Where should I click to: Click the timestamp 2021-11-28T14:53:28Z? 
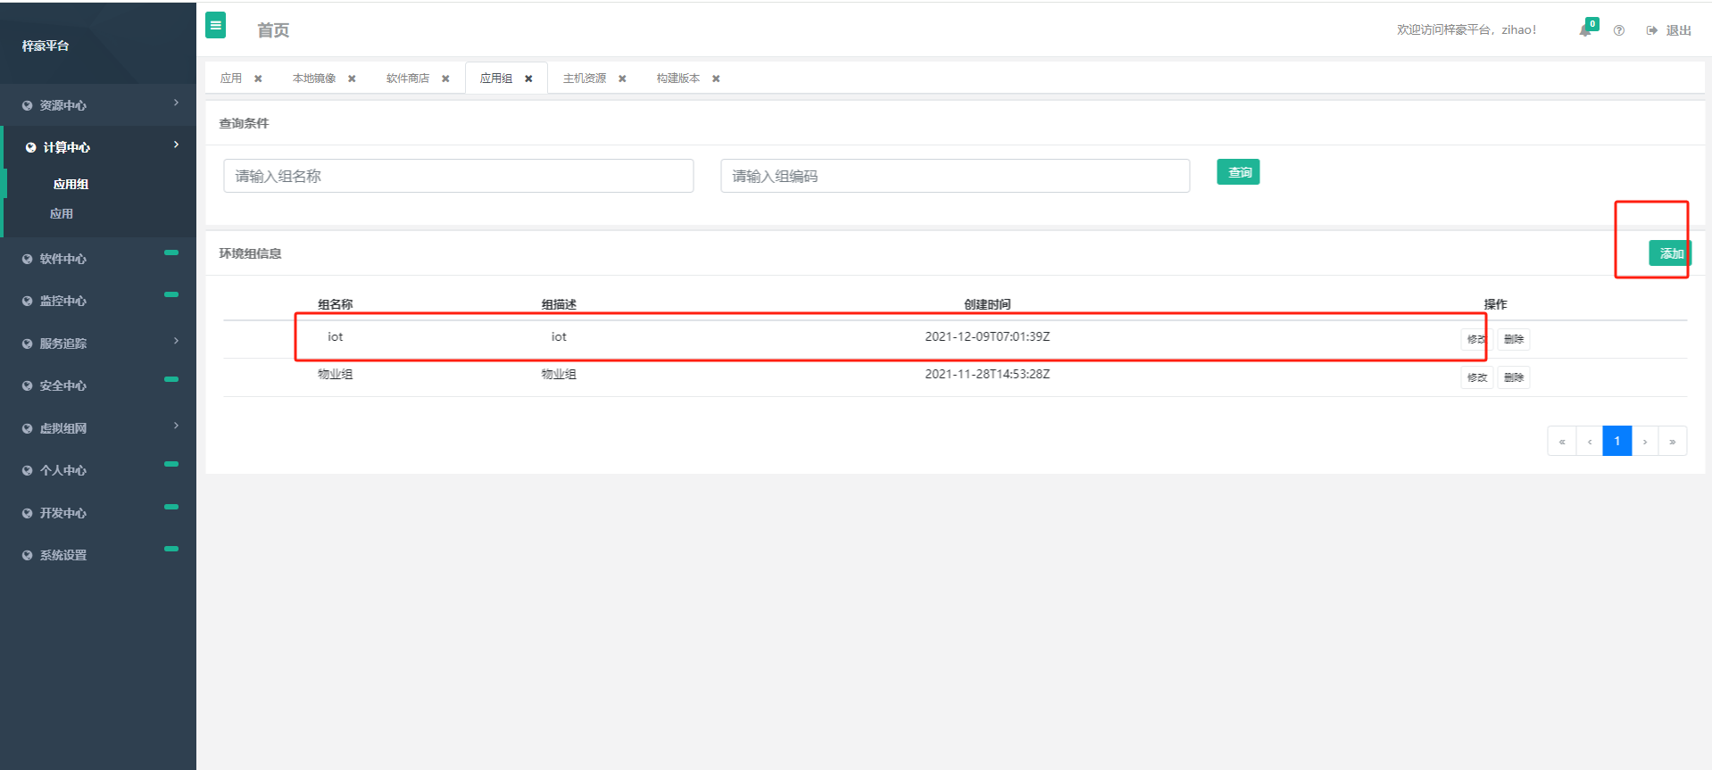987,374
